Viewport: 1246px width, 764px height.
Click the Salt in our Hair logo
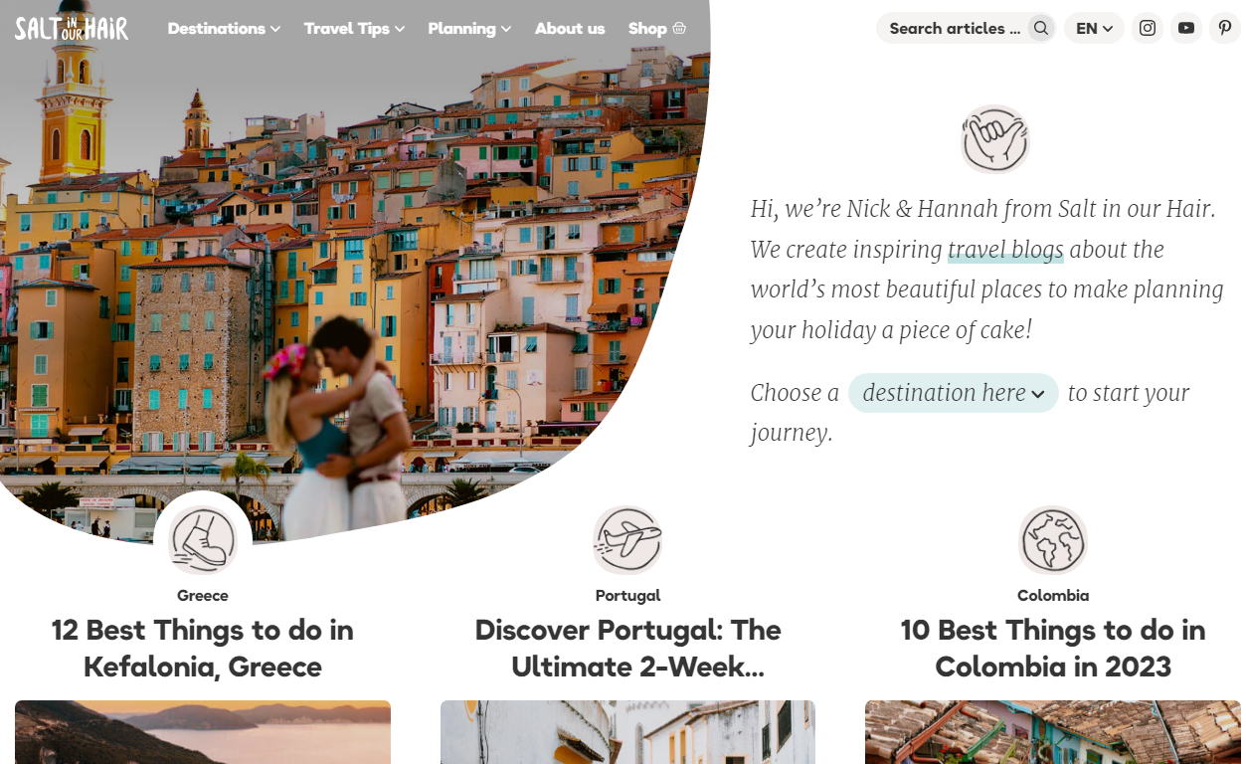72,28
